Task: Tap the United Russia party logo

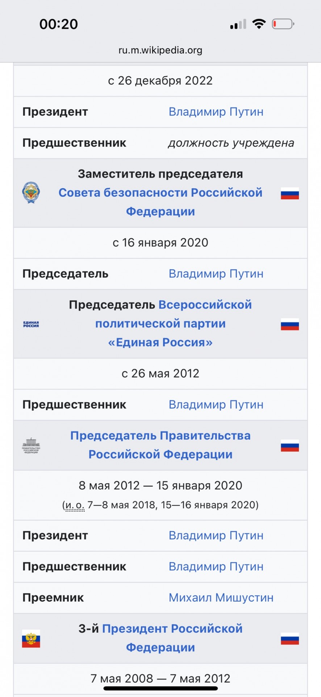Action: tap(31, 324)
